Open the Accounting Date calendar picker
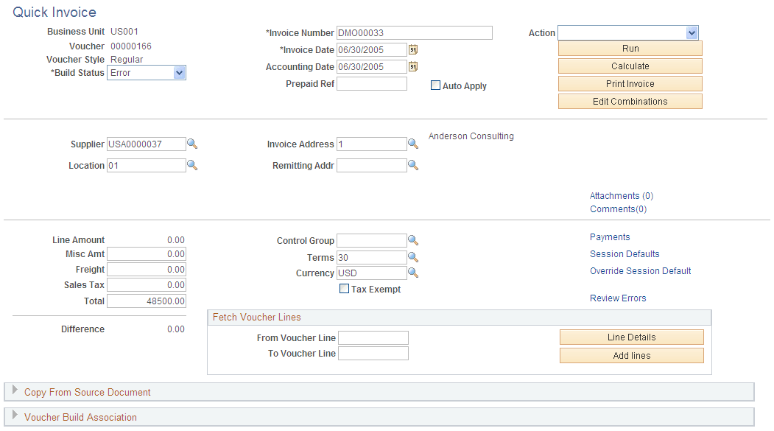774x431 pixels. click(x=414, y=66)
